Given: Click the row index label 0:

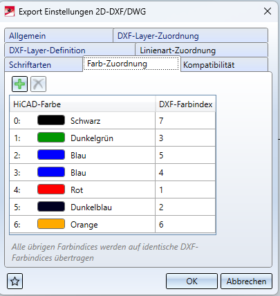Looking at the screenshot, I should coord(17,121).
